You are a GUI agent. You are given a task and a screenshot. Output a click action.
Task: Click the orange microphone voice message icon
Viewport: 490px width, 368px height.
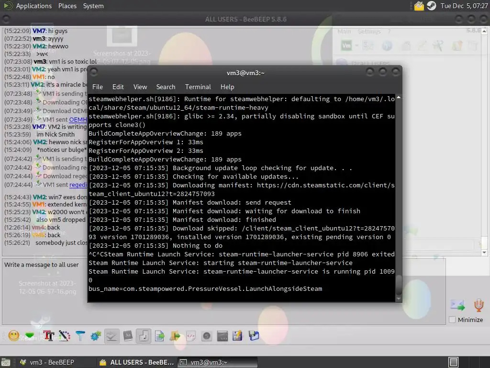pos(479,305)
